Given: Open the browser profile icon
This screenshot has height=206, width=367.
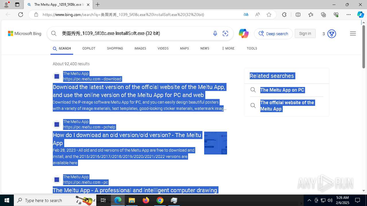Looking at the screenshot, I should pyautogui.click(x=6, y=5).
